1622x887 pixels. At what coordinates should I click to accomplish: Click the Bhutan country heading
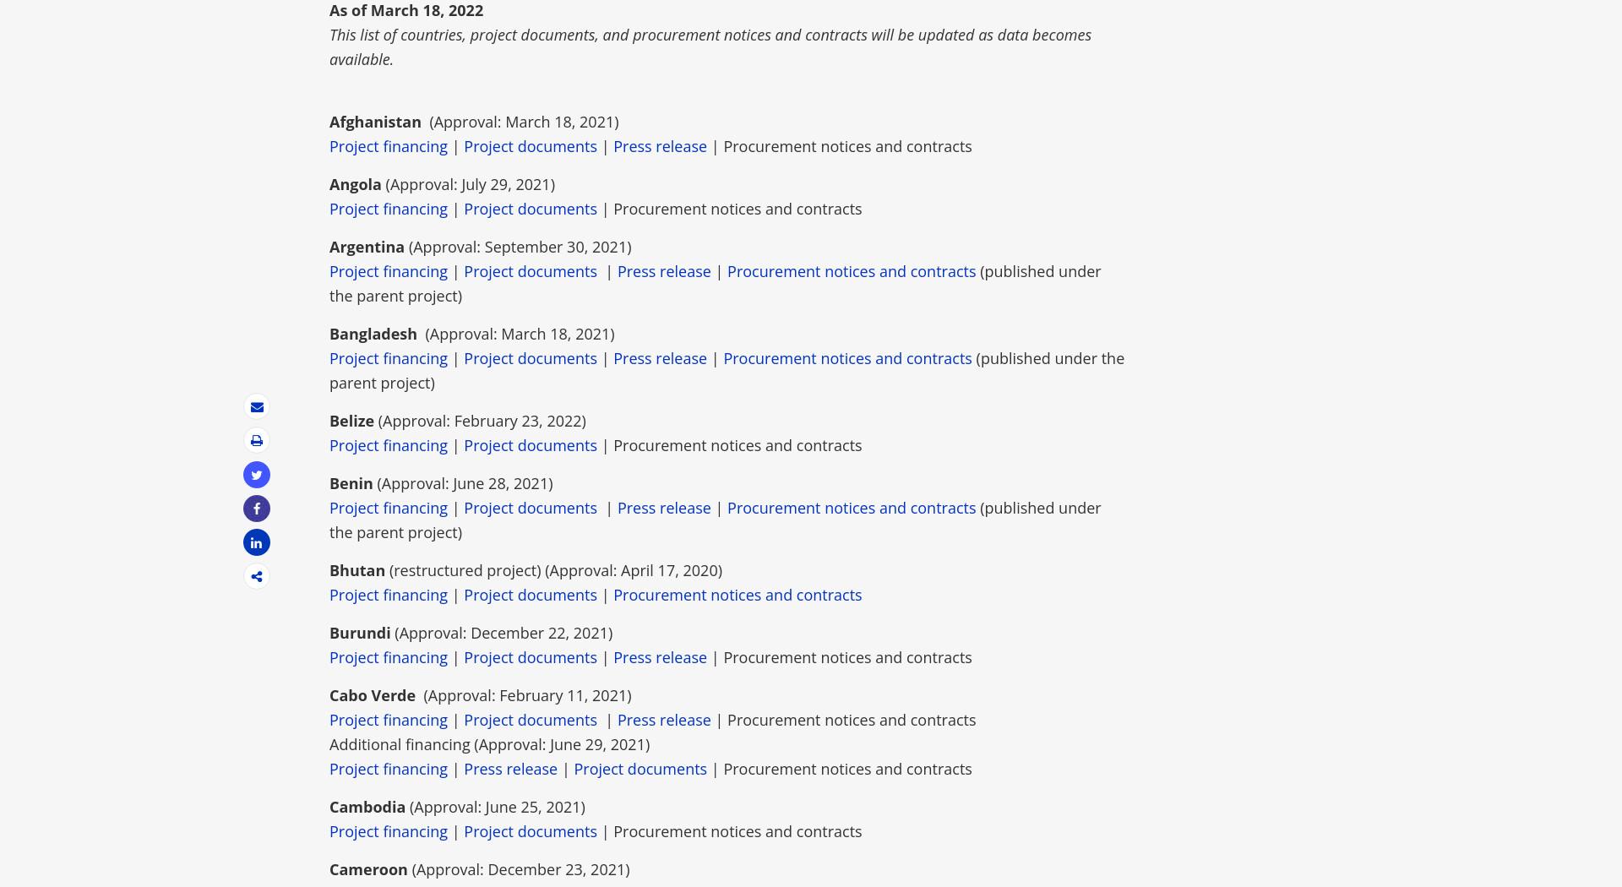click(357, 570)
